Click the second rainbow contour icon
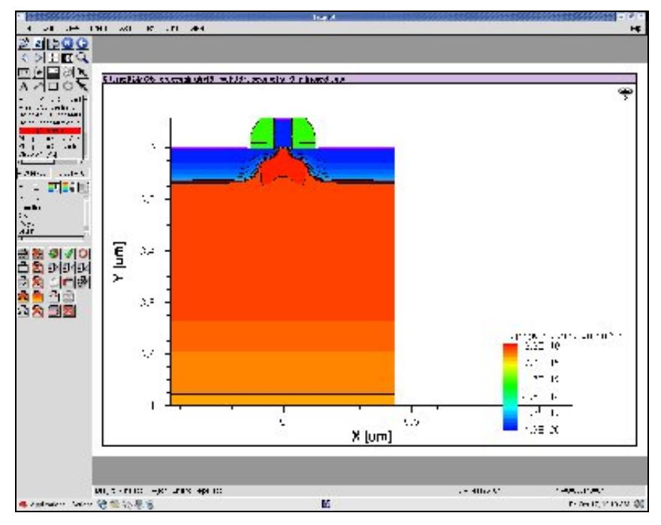 [x=67, y=187]
